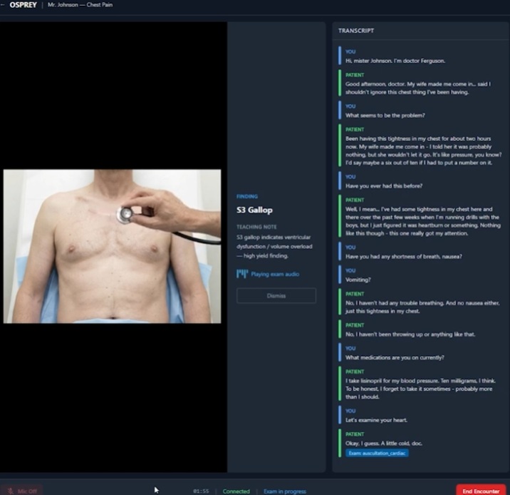This screenshot has height=495, width=510.
Task: Click the Transcript panel header
Action: tap(356, 31)
